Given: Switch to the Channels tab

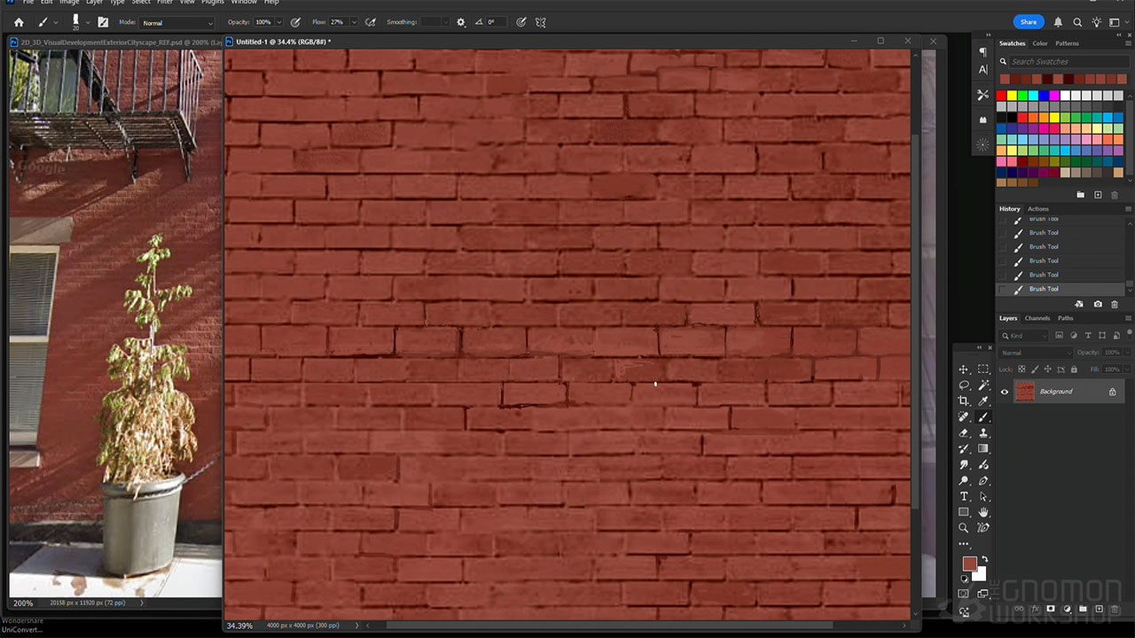Looking at the screenshot, I should pyautogui.click(x=1037, y=318).
